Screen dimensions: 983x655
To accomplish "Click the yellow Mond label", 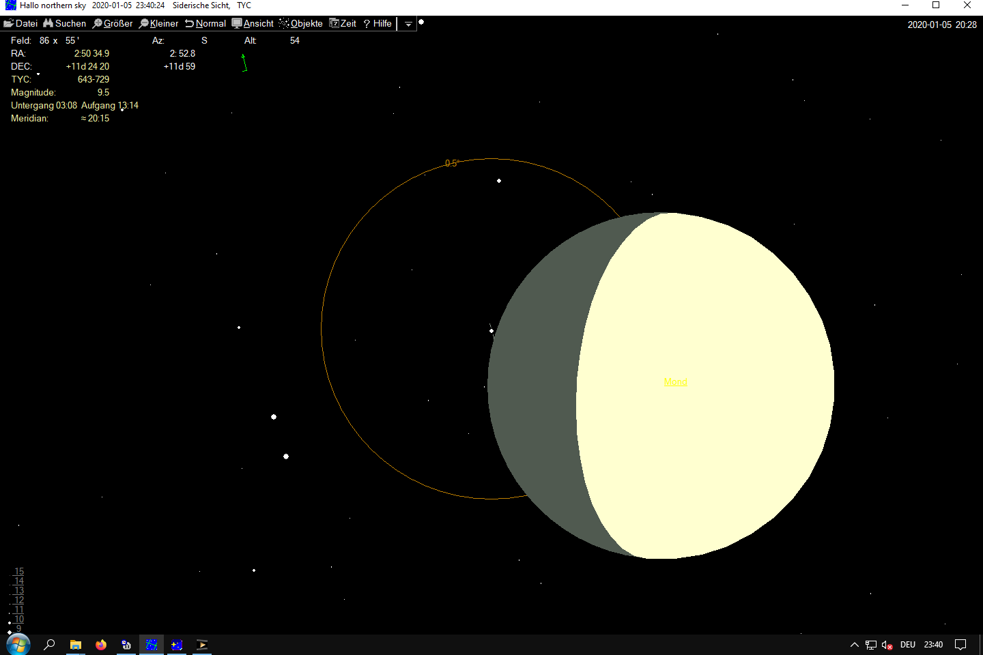I will 675,381.
